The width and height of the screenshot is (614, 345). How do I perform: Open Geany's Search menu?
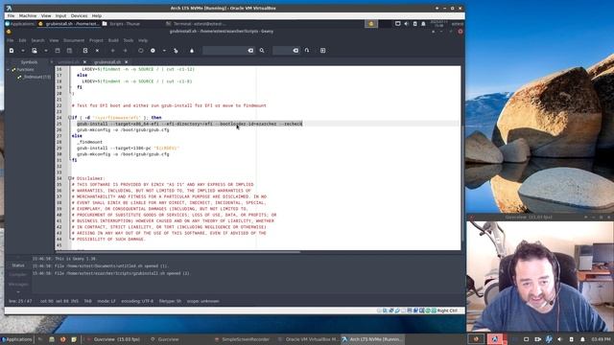click(x=37, y=40)
